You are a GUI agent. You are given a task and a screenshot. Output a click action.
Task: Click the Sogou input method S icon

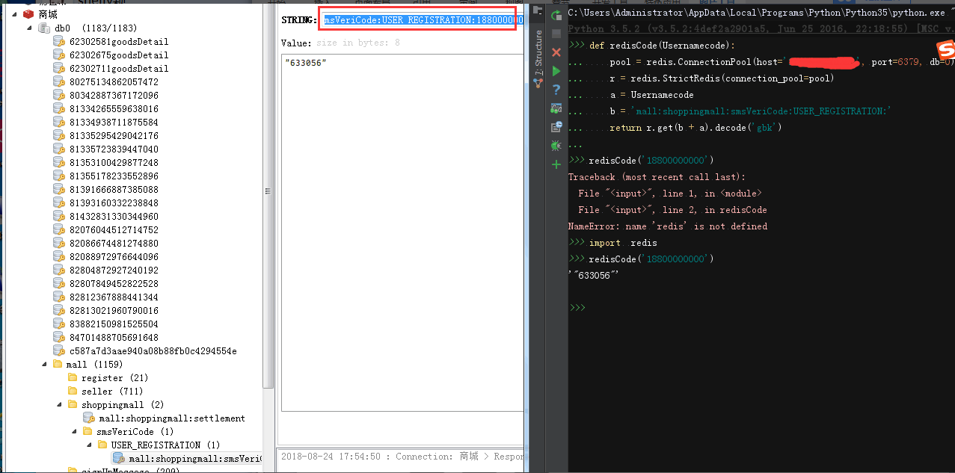(x=946, y=50)
